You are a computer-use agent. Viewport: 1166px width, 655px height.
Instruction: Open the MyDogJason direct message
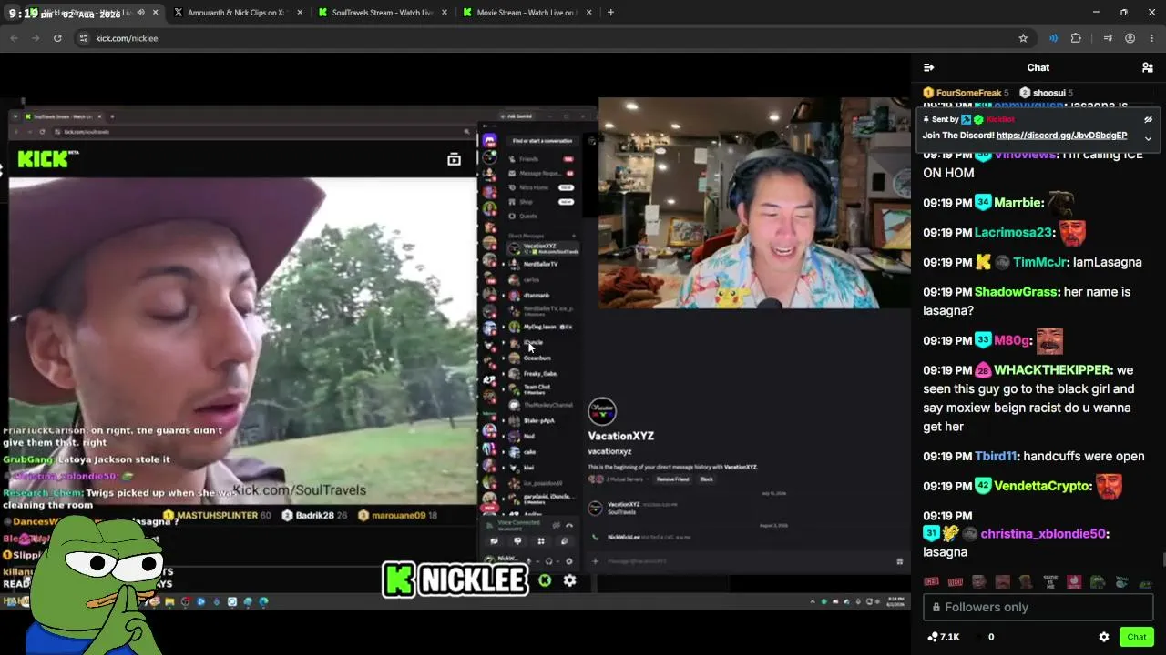541,327
